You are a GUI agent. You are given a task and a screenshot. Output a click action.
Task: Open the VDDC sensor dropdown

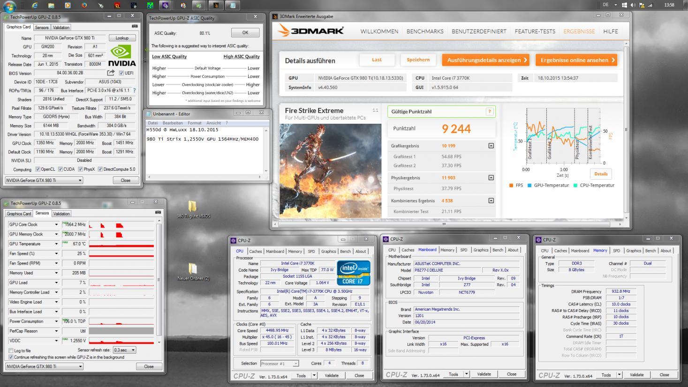pyautogui.click(x=56, y=341)
